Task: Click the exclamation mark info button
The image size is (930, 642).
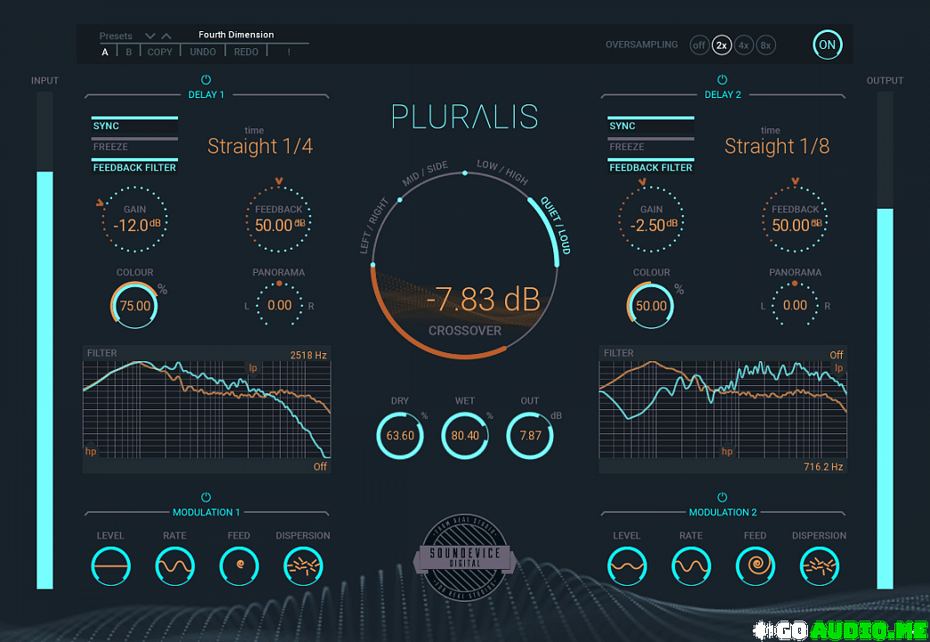Action: pyautogui.click(x=289, y=53)
